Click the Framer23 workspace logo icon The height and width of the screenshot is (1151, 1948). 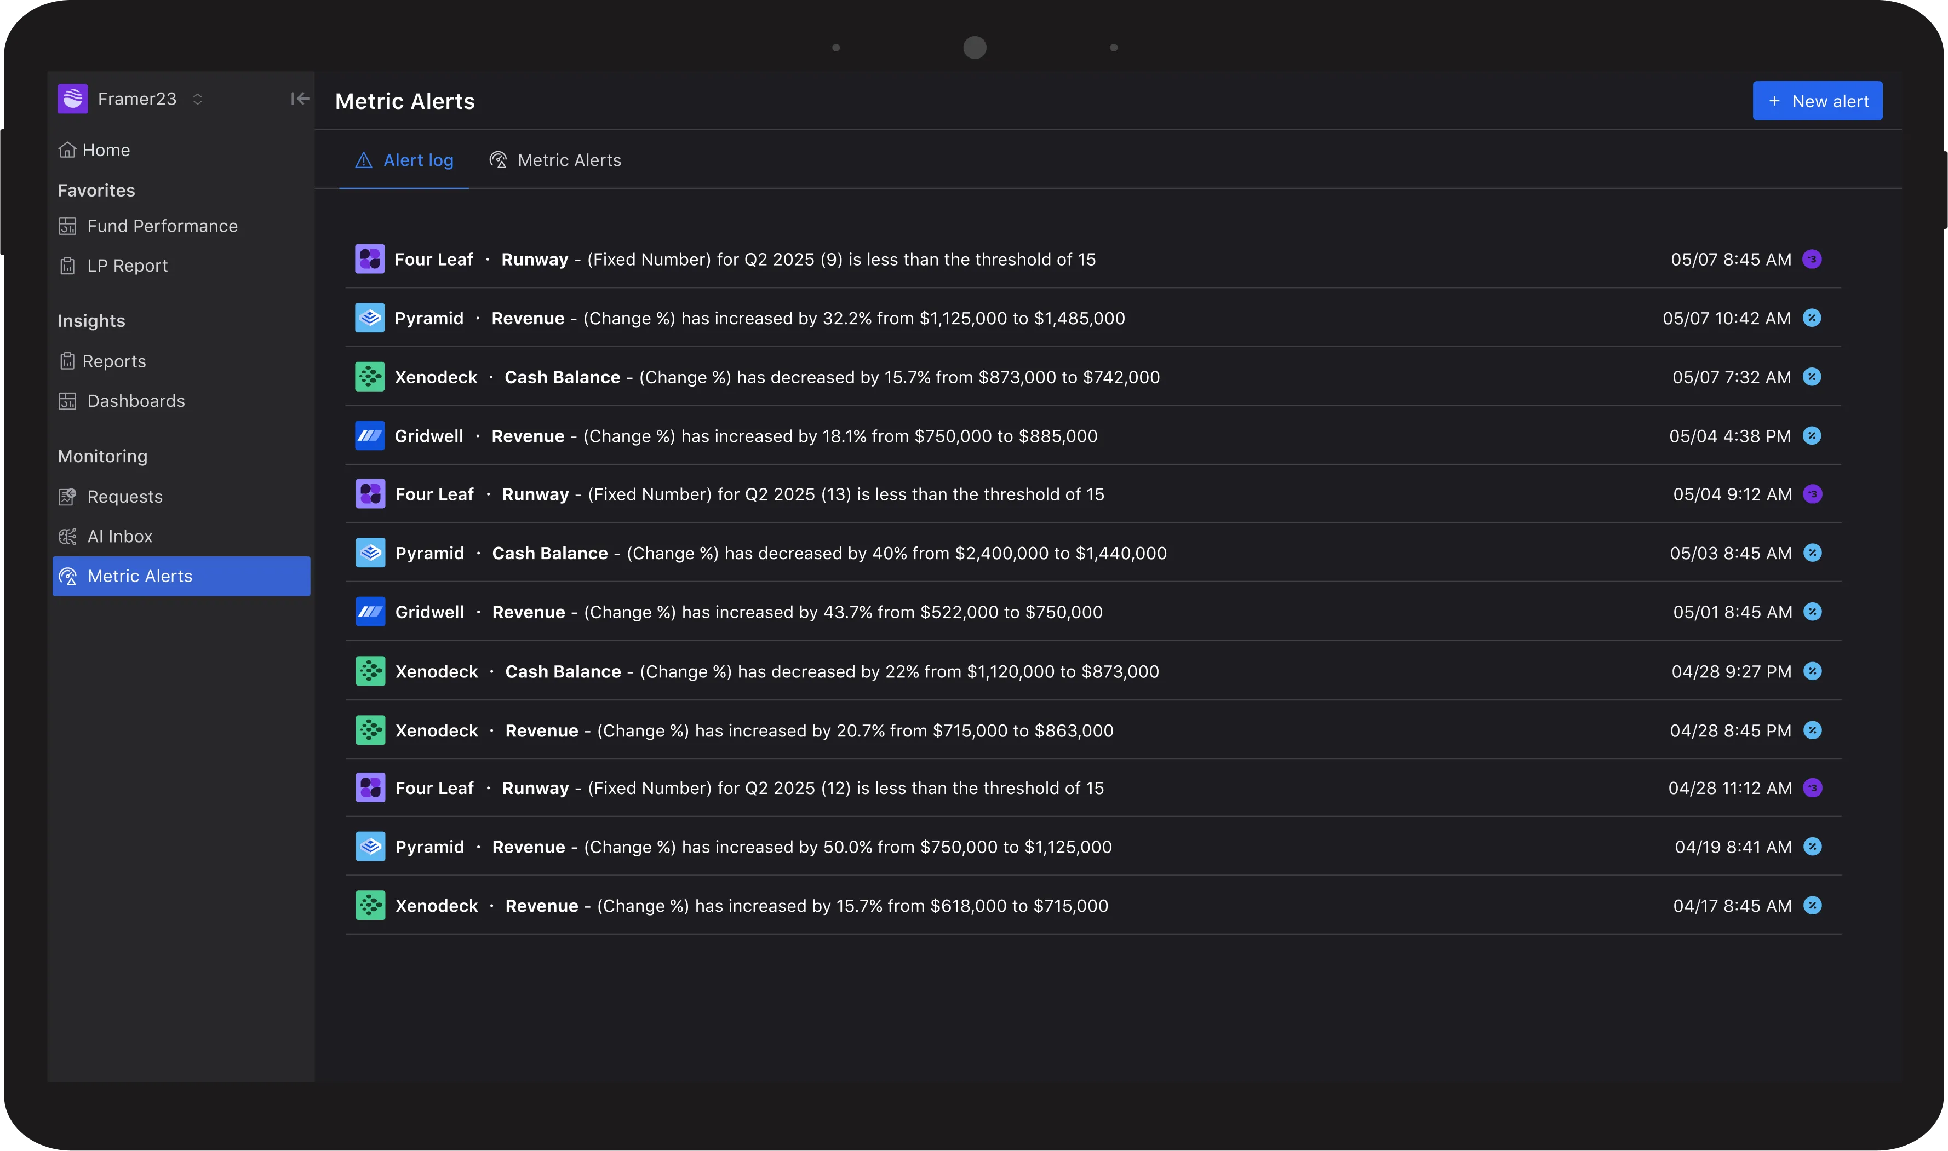72,99
